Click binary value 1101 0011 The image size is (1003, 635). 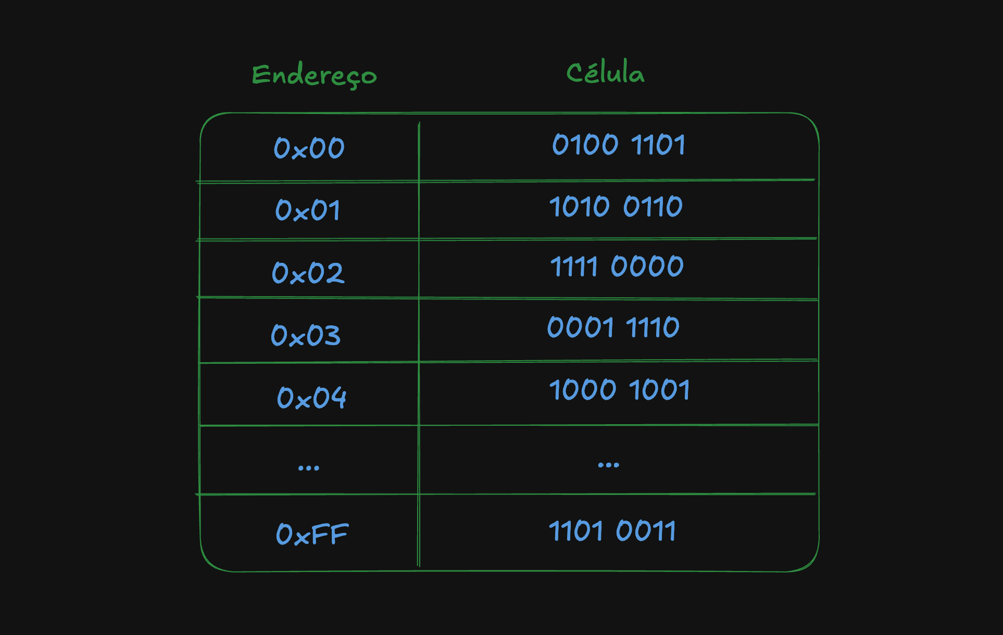[x=613, y=531]
